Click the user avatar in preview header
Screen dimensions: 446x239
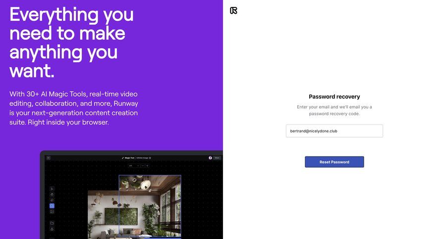click(210, 158)
